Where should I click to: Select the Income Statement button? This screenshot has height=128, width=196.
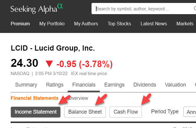[36, 112]
